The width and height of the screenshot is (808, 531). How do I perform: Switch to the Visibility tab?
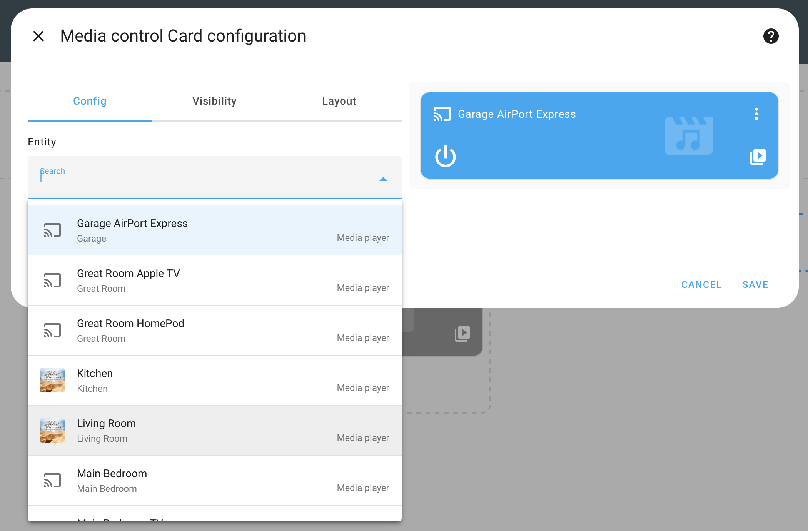click(214, 101)
